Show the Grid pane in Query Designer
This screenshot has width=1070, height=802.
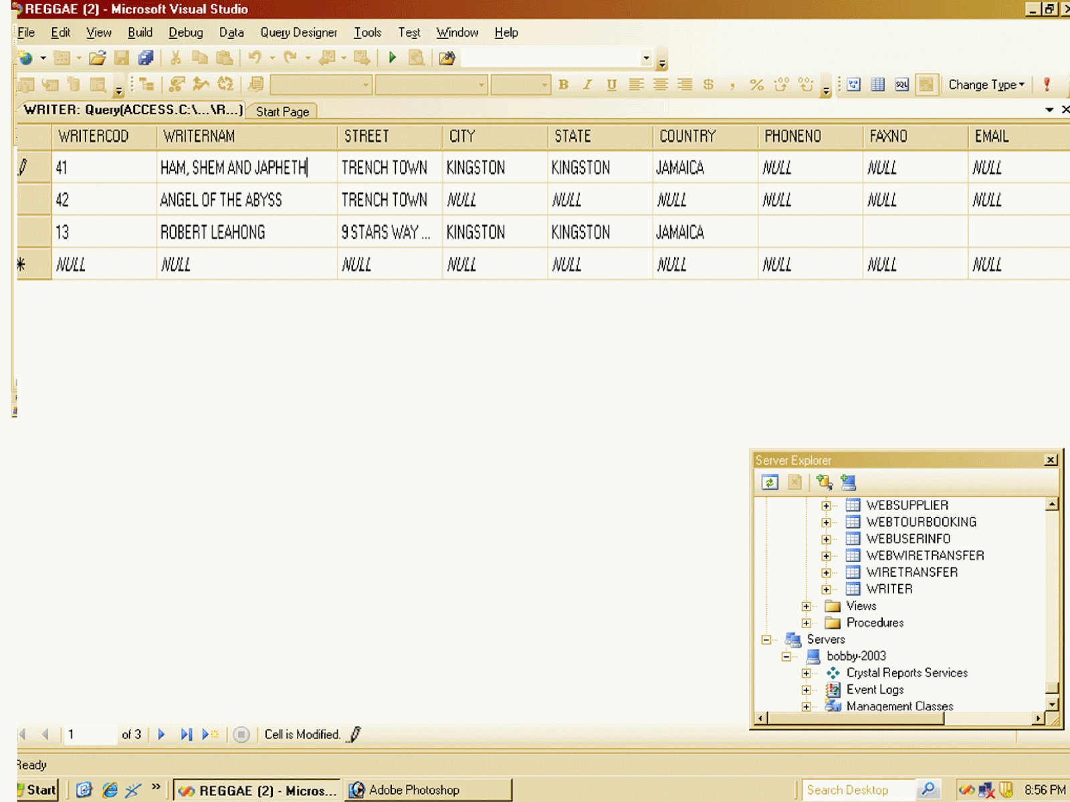[877, 85]
